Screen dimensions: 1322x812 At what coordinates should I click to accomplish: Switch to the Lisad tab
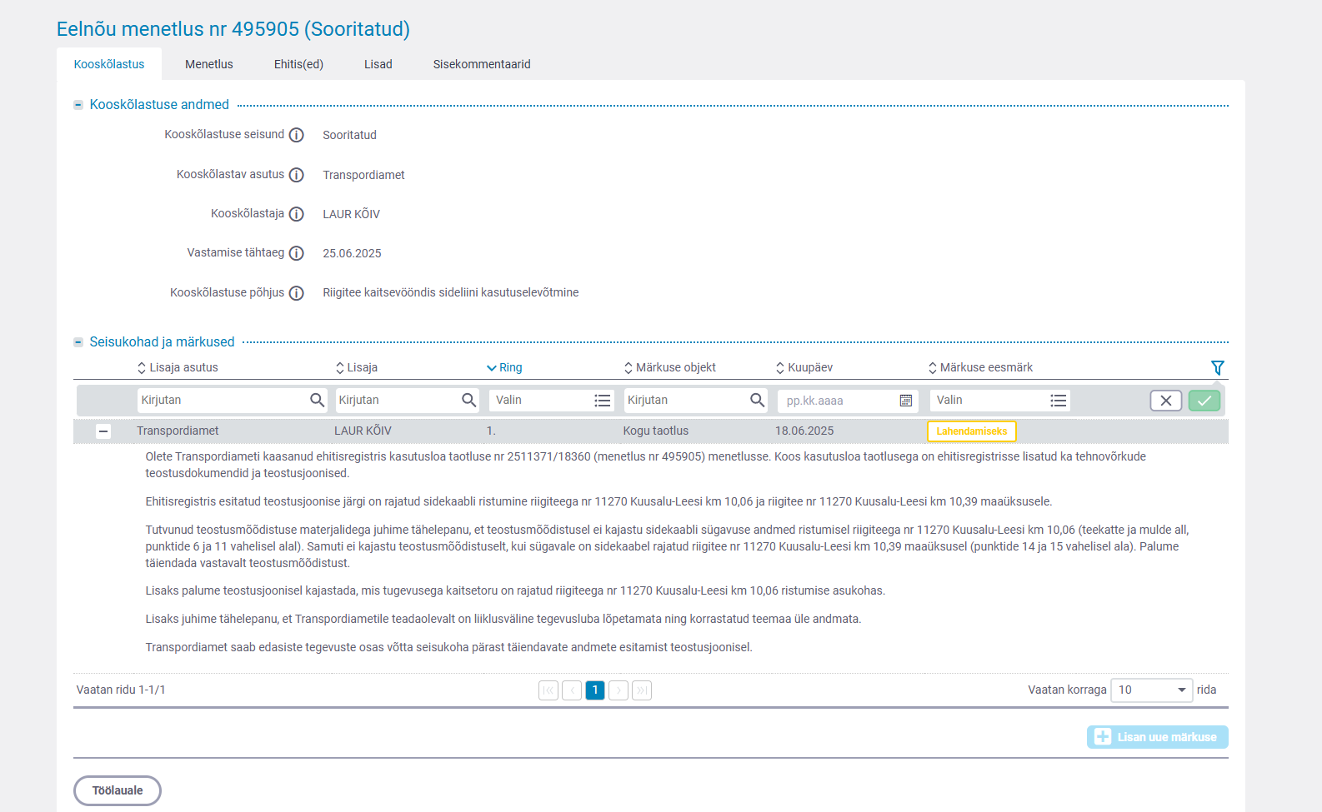pos(378,64)
